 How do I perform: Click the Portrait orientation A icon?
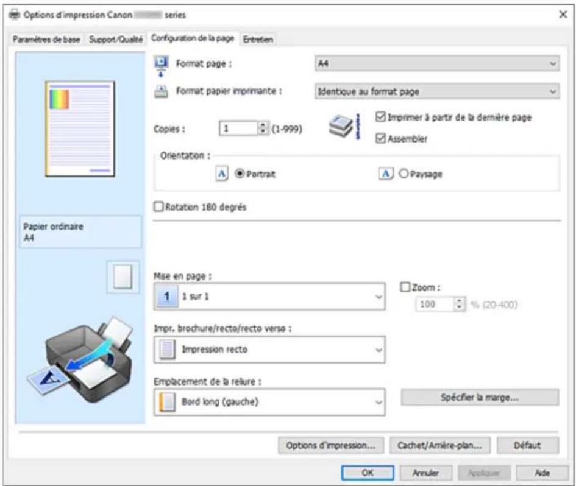click(x=222, y=174)
